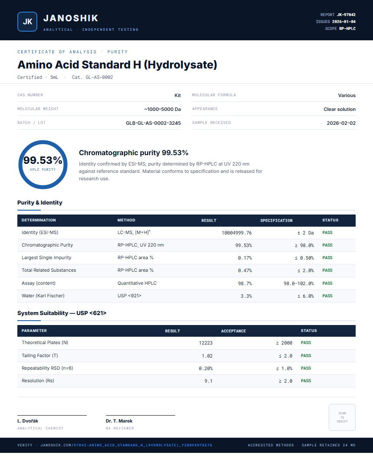The height and width of the screenshot is (465, 373).
Task: Click molecular formula value Various
Action: [x=347, y=95]
